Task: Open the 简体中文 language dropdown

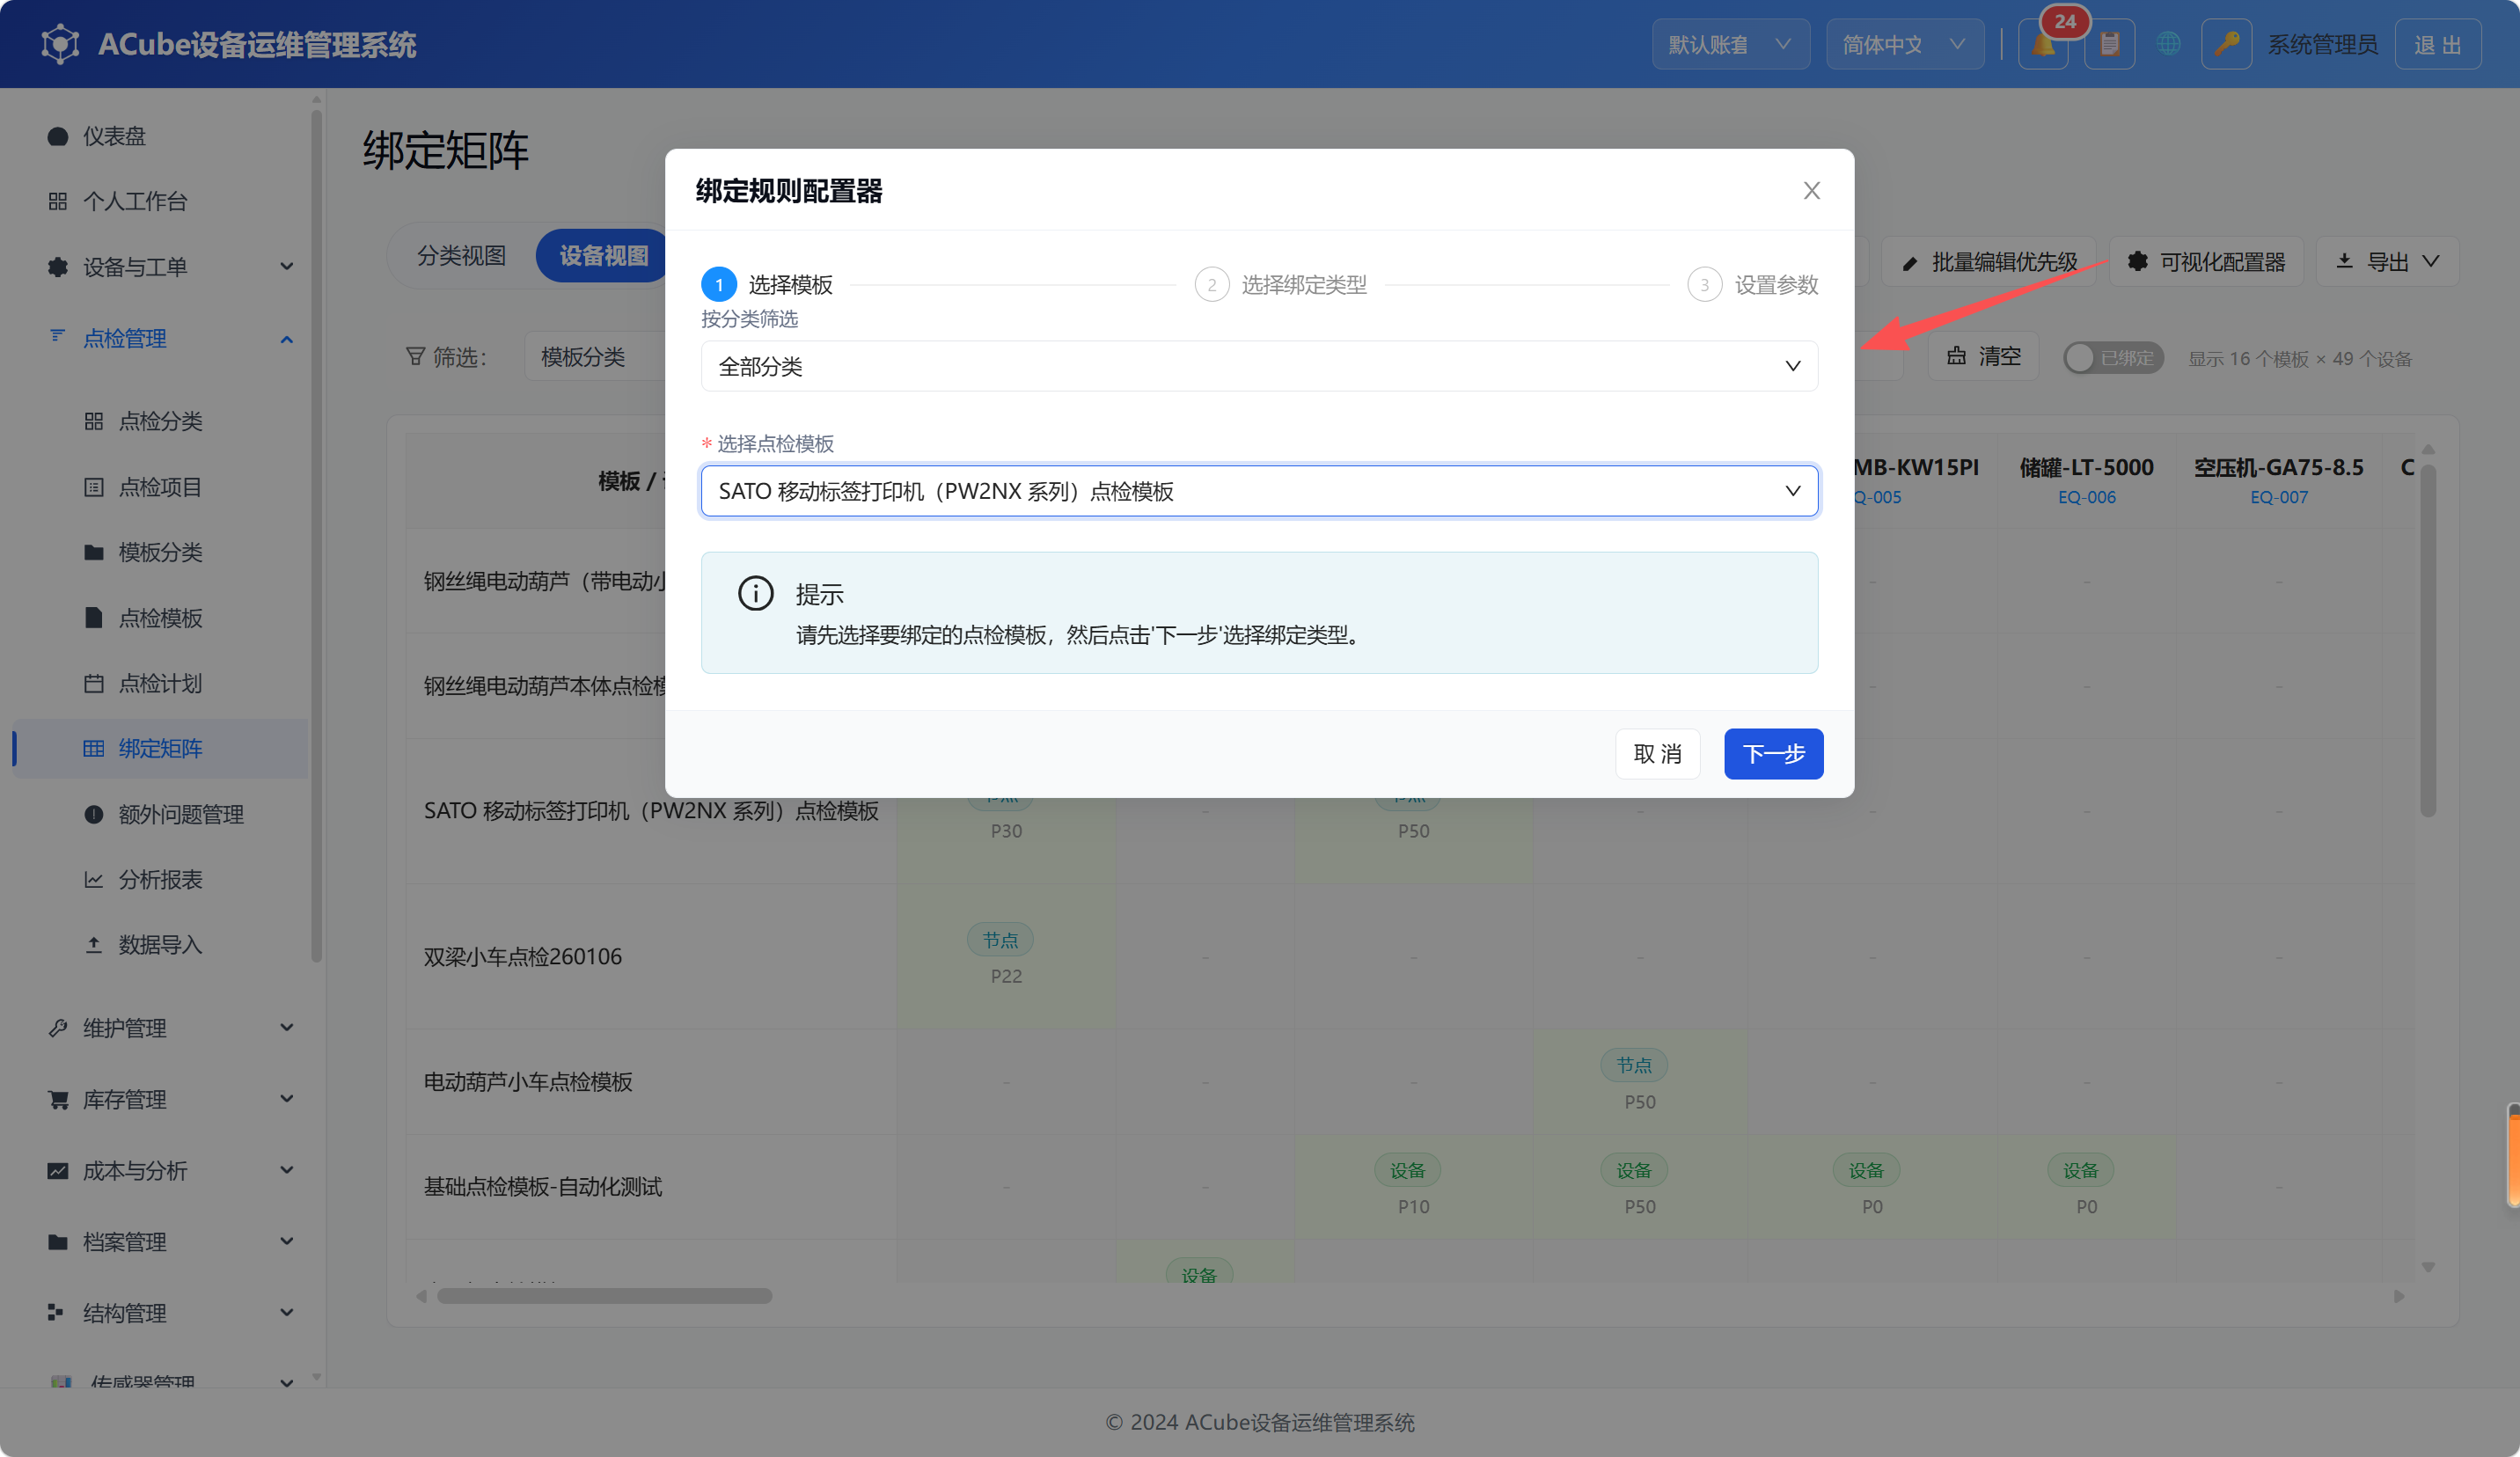Action: [1904, 45]
